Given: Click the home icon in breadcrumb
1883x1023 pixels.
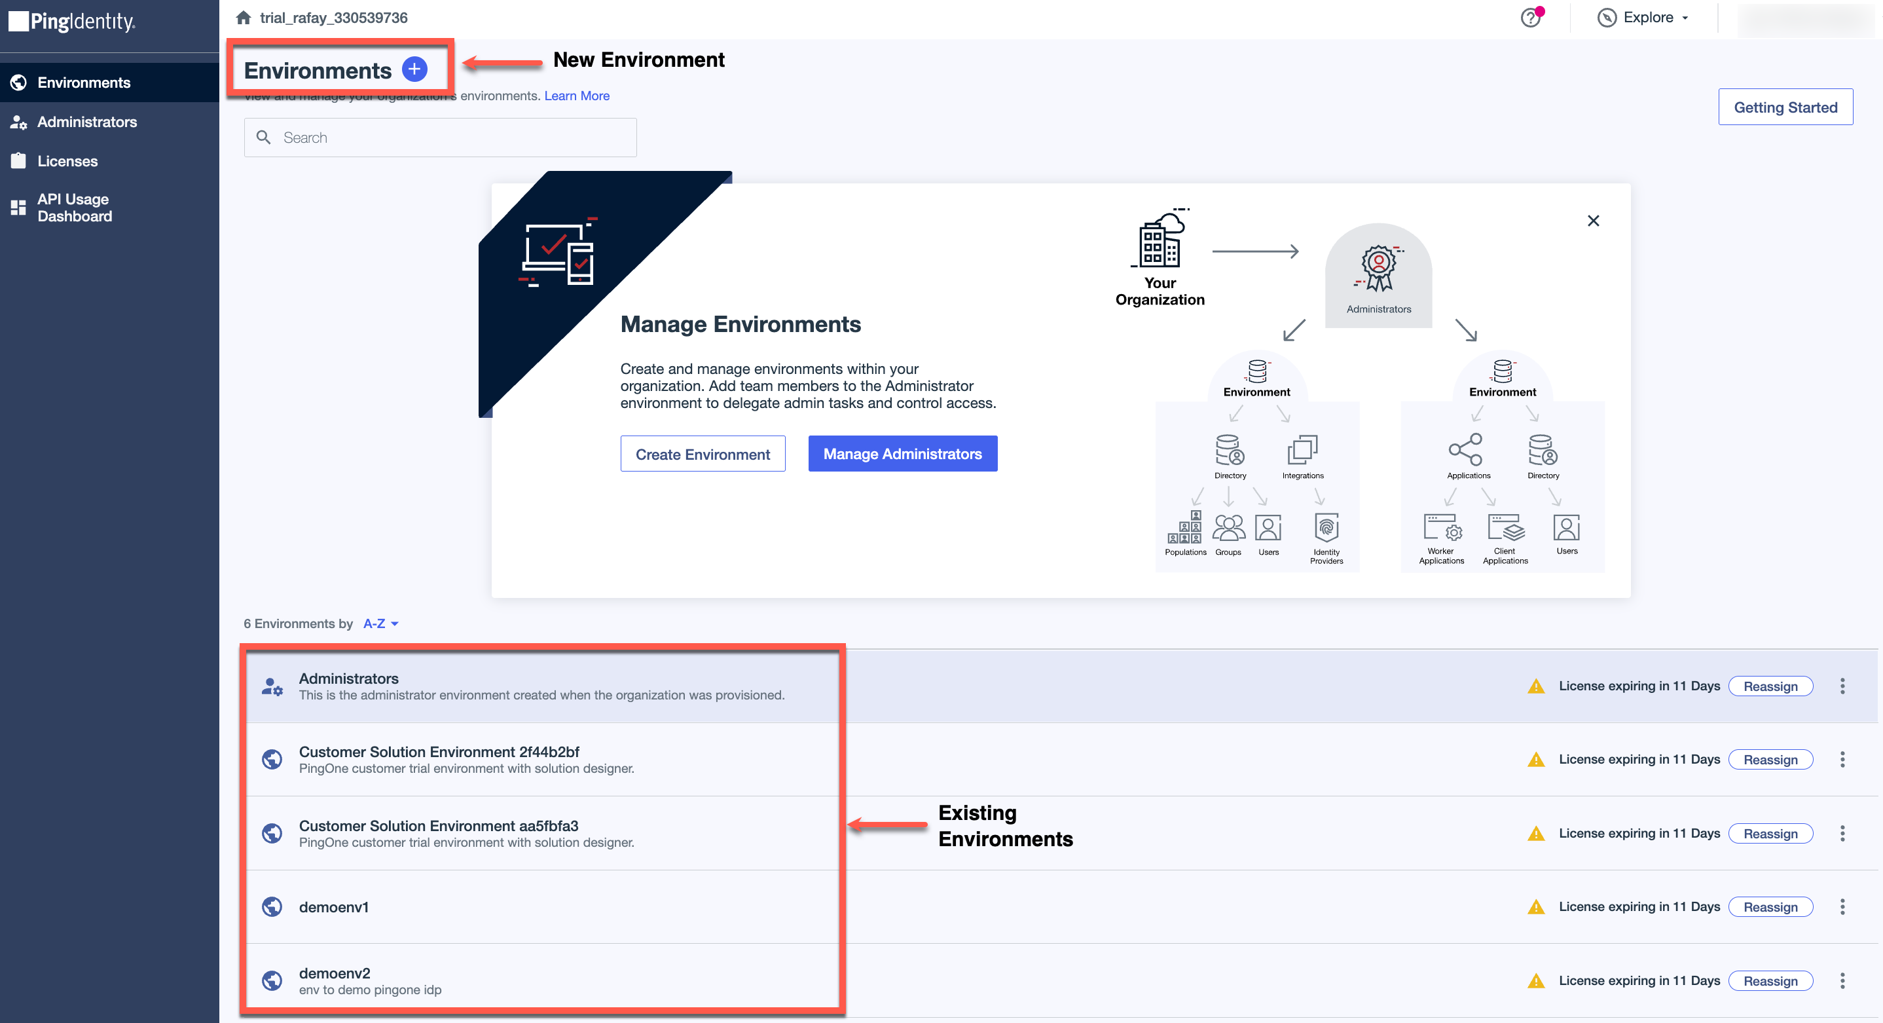Looking at the screenshot, I should coord(244,18).
